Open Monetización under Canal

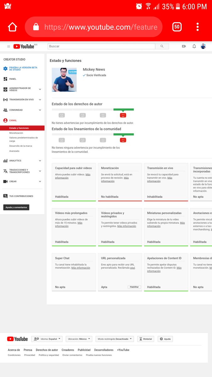[x=16, y=133]
